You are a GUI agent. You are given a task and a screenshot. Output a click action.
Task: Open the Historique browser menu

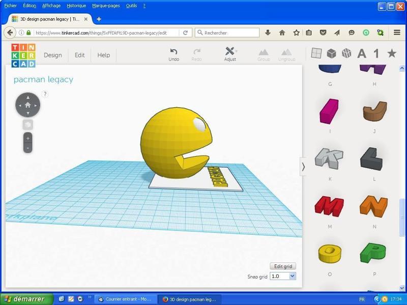[x=76, y=6]
